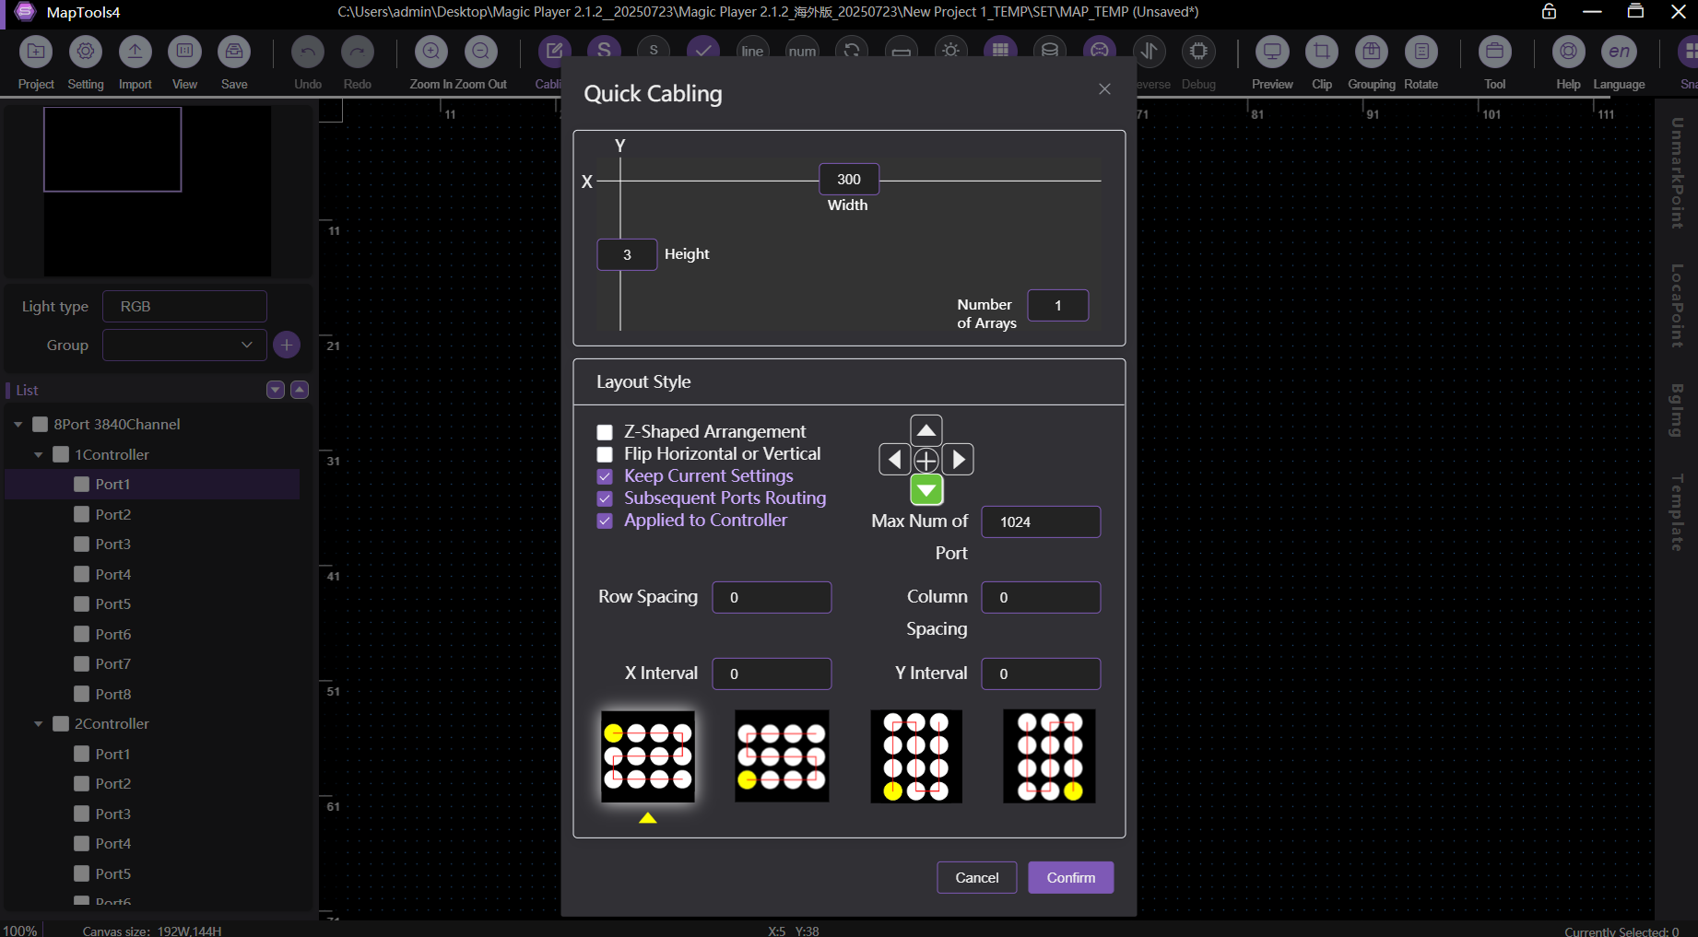Select Port1 under 1Controller
The width and height of the screenshot is (1698, 937).
tap(153, 484)
